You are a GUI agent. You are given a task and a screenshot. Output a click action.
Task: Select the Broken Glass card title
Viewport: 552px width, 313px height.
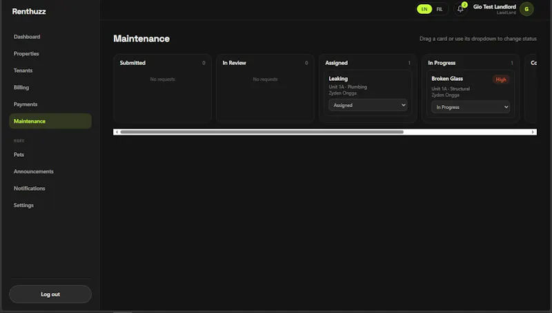coord(447,79)
